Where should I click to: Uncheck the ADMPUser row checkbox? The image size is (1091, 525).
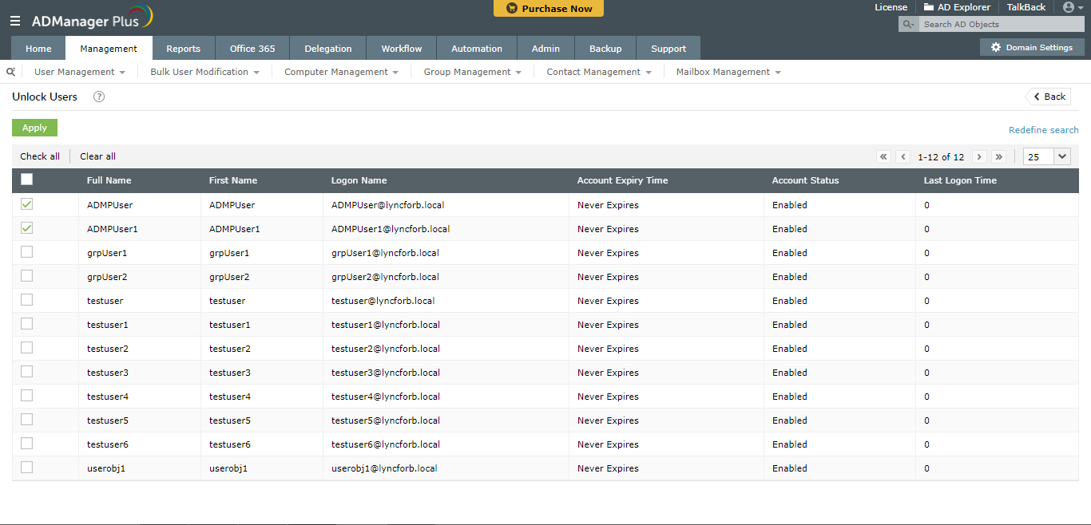click(27, 204)
